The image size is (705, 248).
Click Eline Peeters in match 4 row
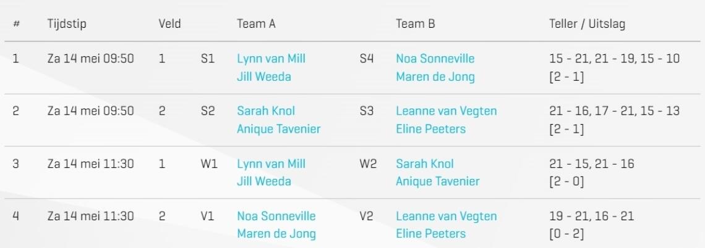pos(431,234)
